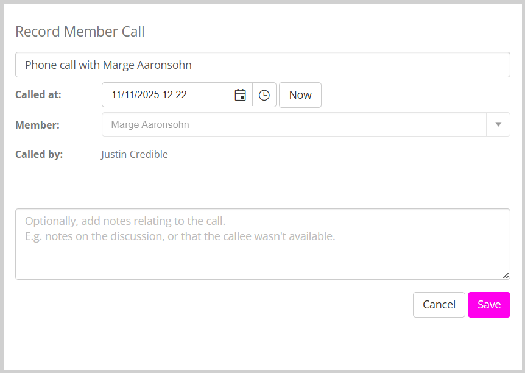Click the "Member:" field label
Viewport: 525px width, 373px height.
click(37, 125)
